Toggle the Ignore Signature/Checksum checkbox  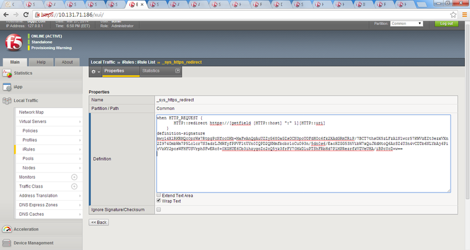[x=159, y=209]
